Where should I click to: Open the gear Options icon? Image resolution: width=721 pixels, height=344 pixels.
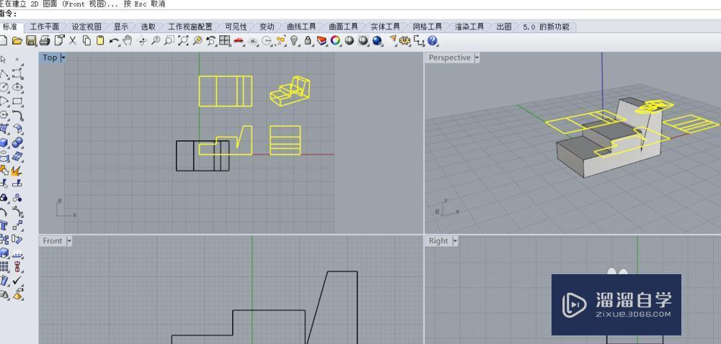(x=404, y=41)
